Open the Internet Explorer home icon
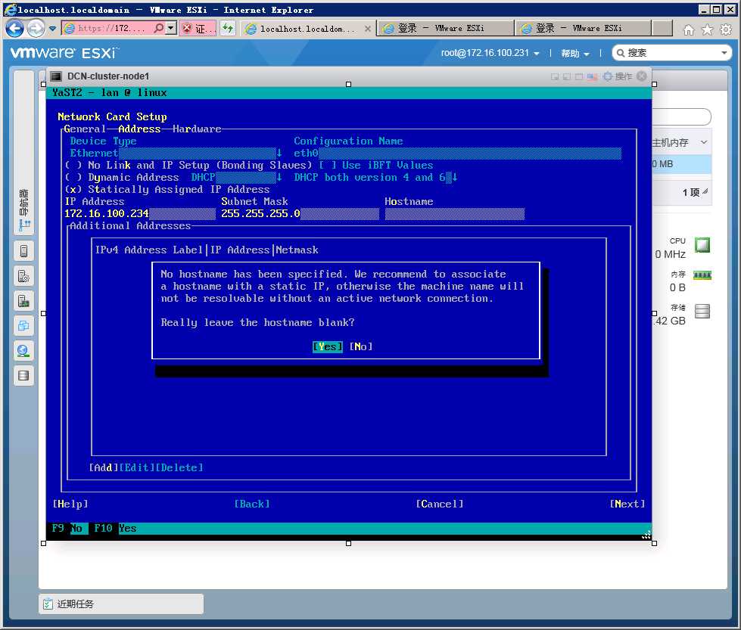 [x=689, y=30]
